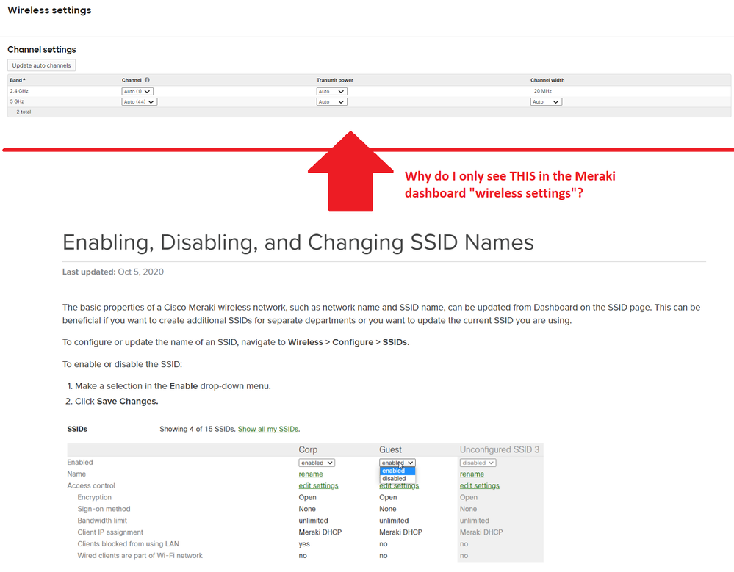The image size is (734, 572).
Task: Open 5 GHz channel width dropdown
Action: pos(546,102)
